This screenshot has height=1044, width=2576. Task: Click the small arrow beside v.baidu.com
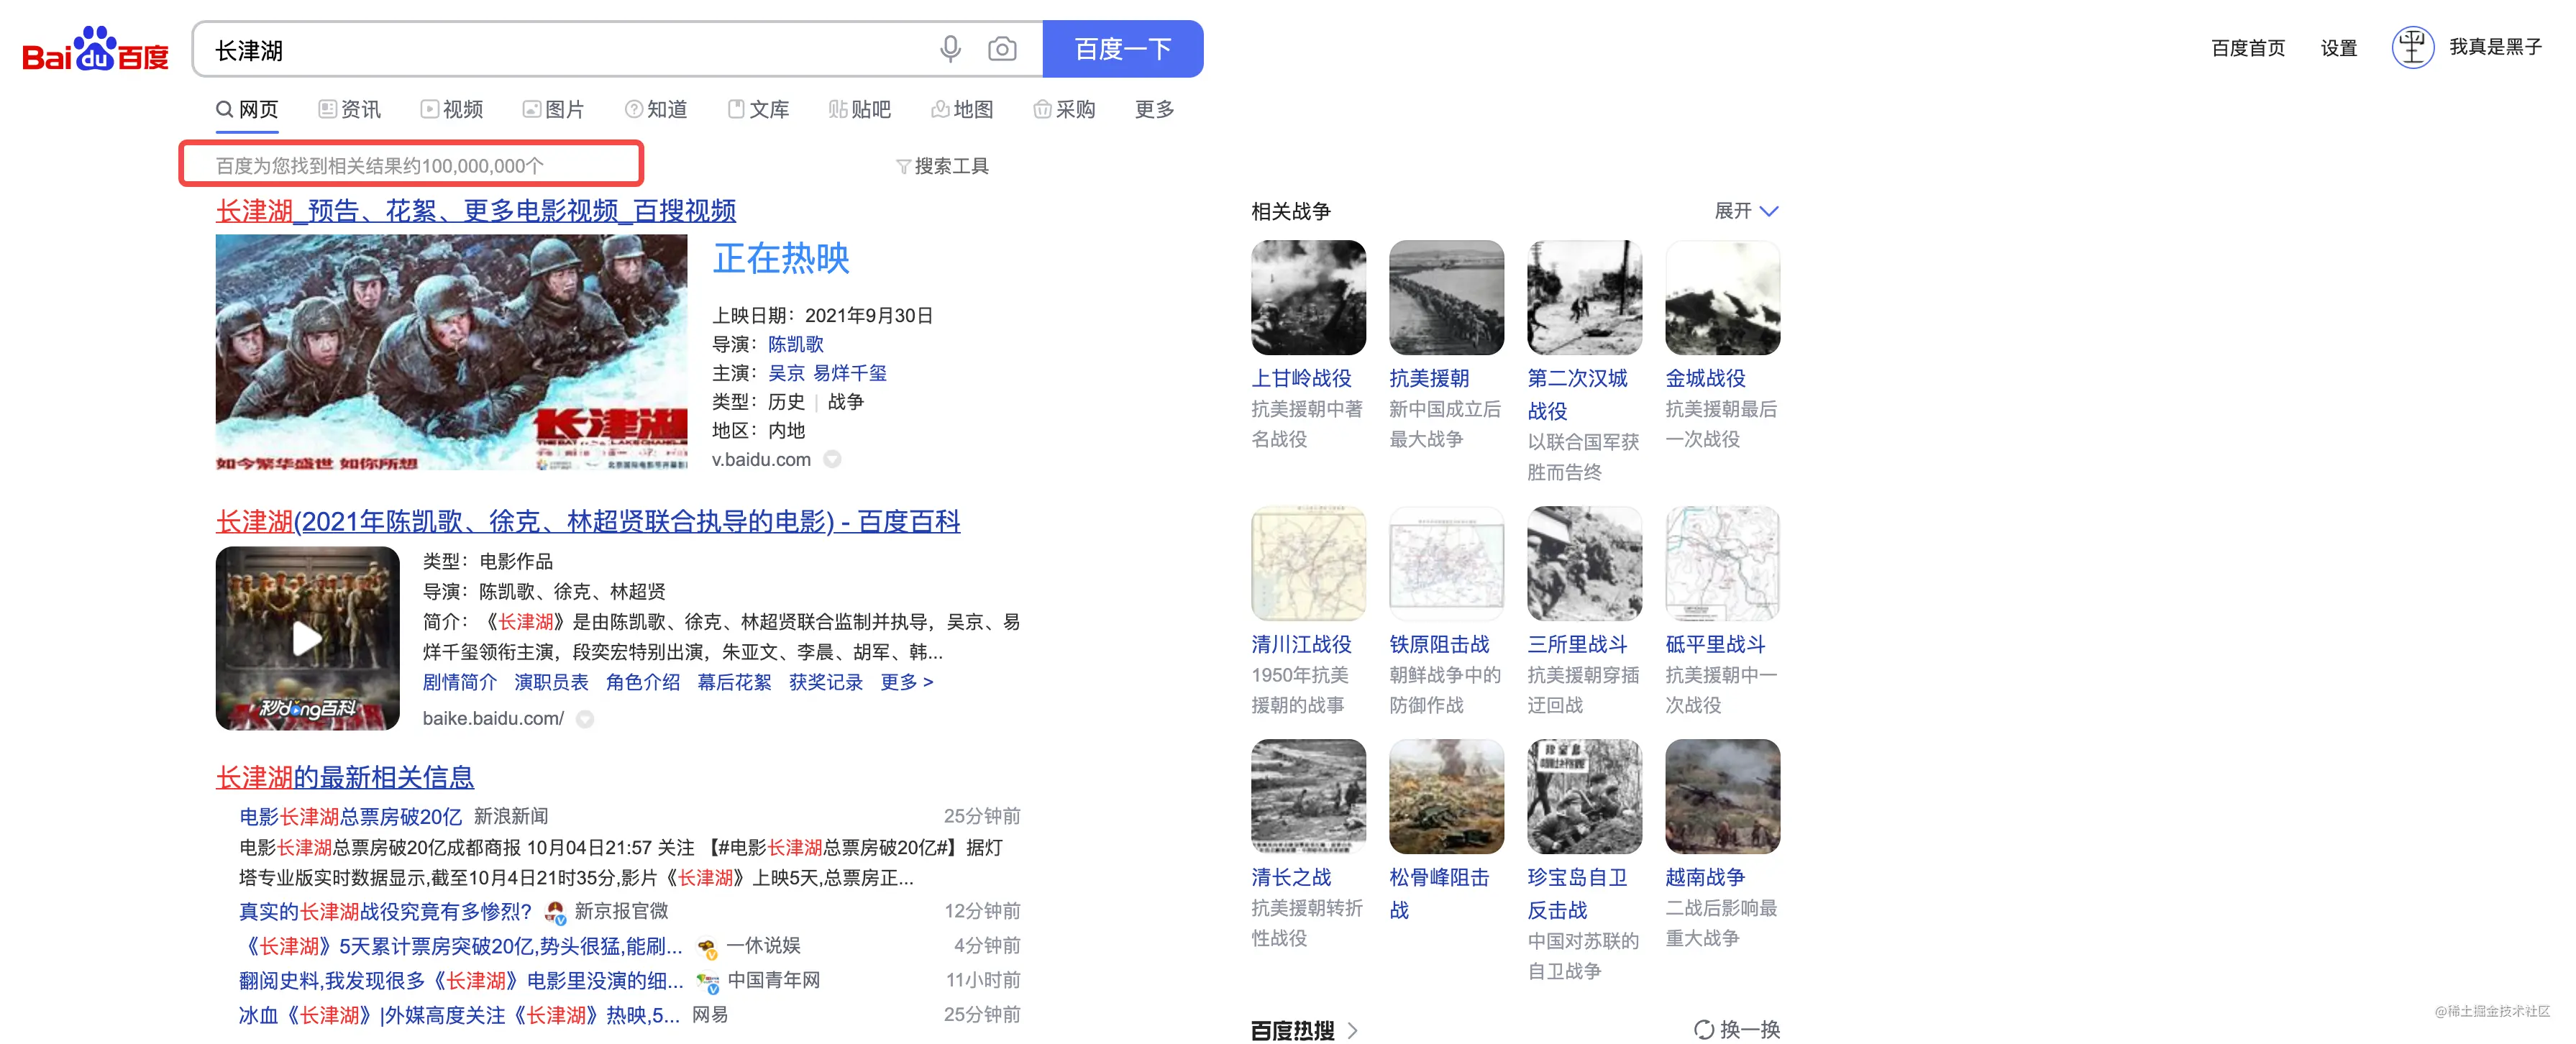coord(832,459)
